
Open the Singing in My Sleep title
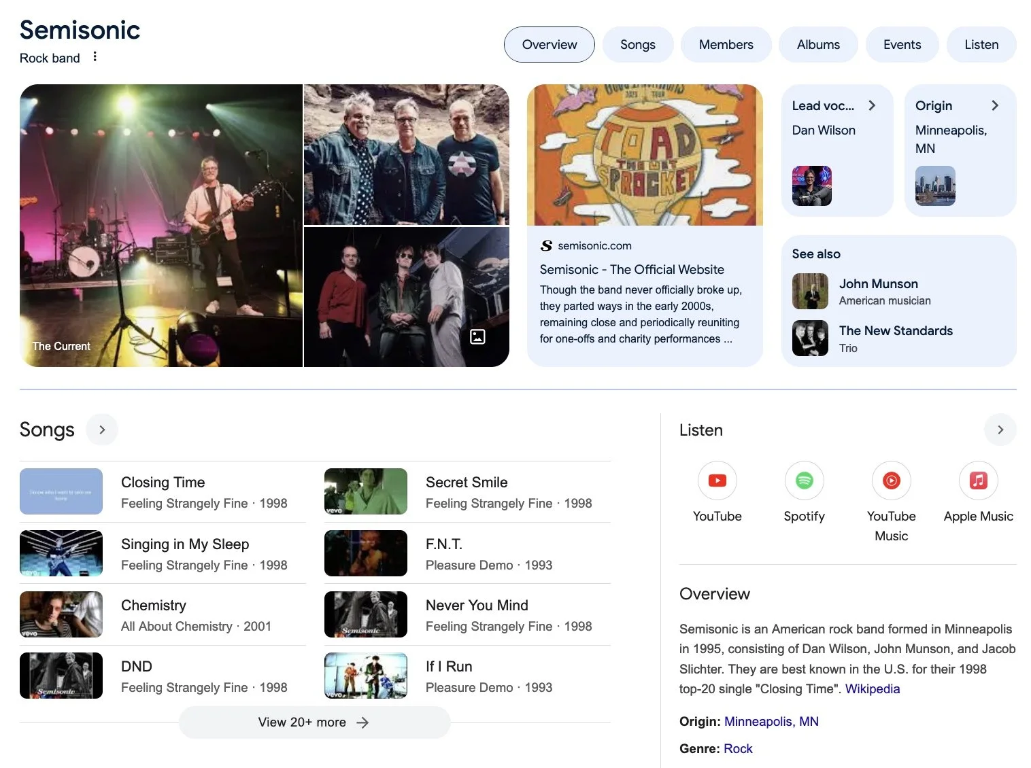pos(185,544)
